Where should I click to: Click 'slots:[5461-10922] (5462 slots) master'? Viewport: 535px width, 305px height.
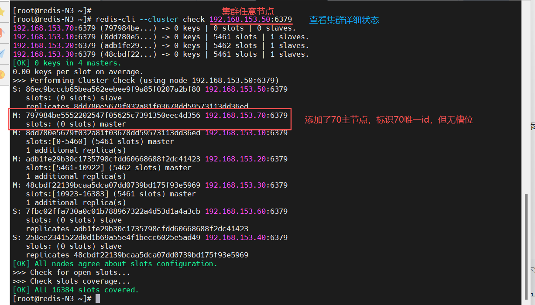click(109, 168)
